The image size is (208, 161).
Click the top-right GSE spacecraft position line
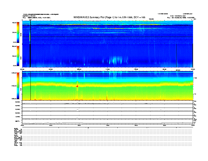click(181, 18)
